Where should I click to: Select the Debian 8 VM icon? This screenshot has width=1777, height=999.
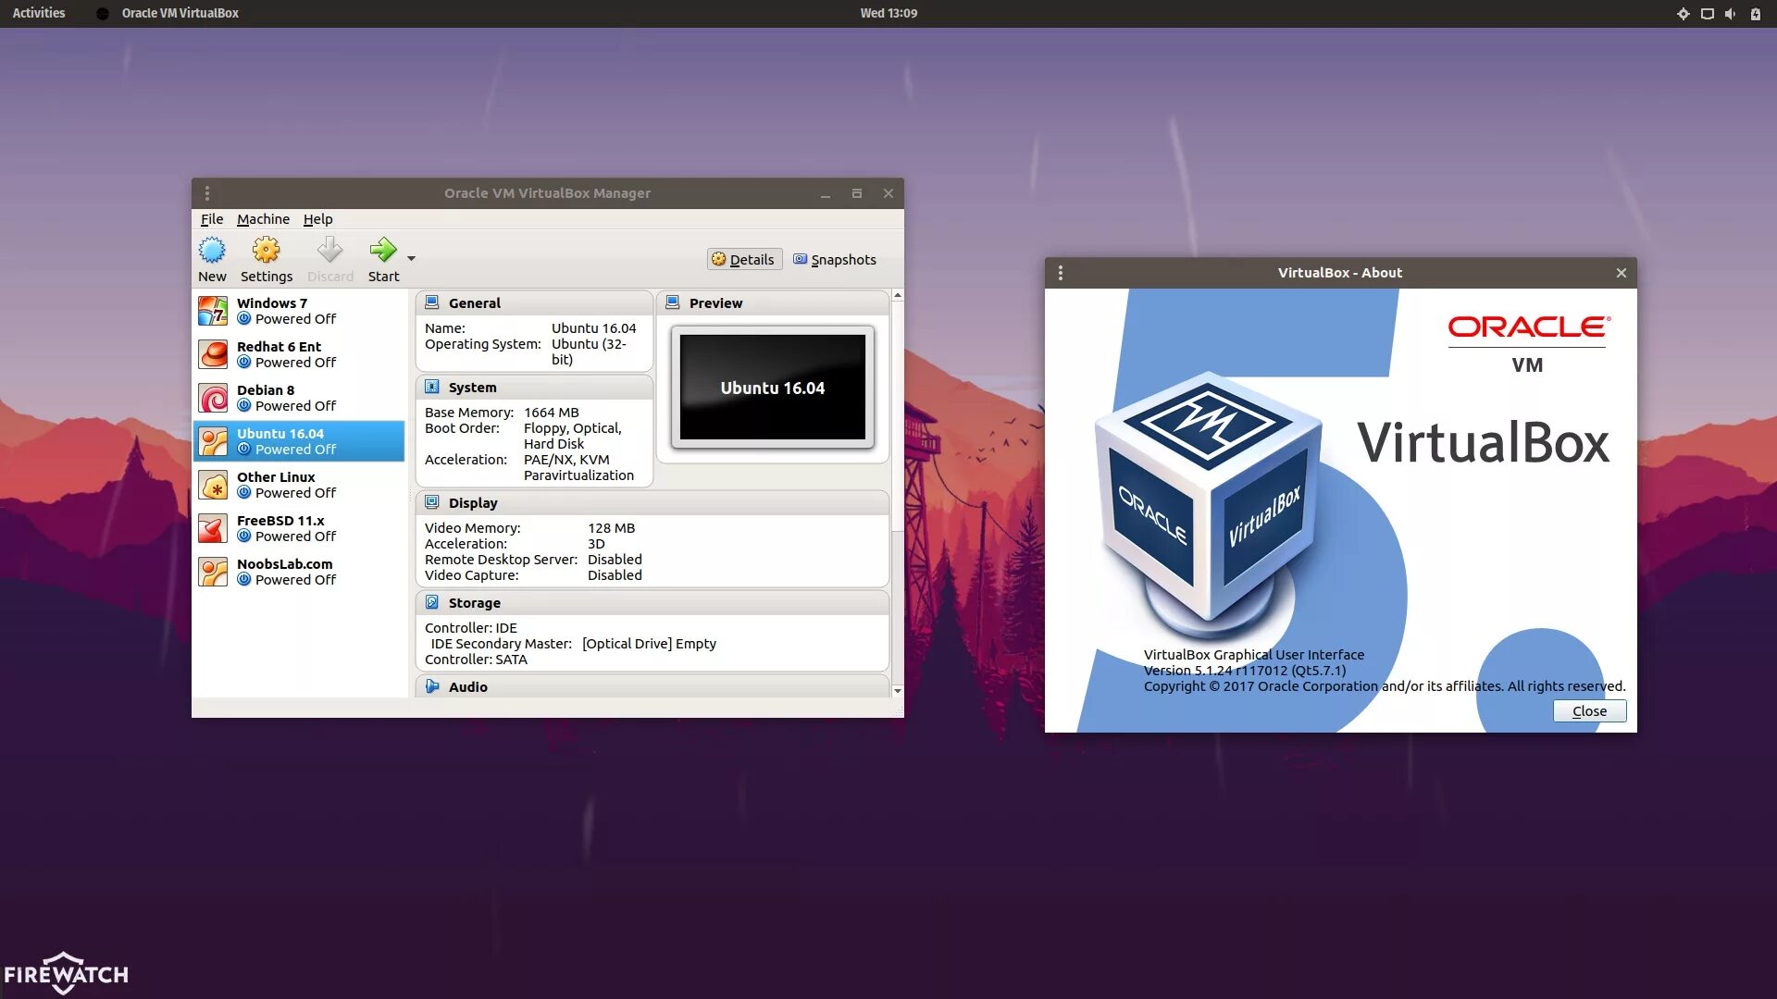213,398
